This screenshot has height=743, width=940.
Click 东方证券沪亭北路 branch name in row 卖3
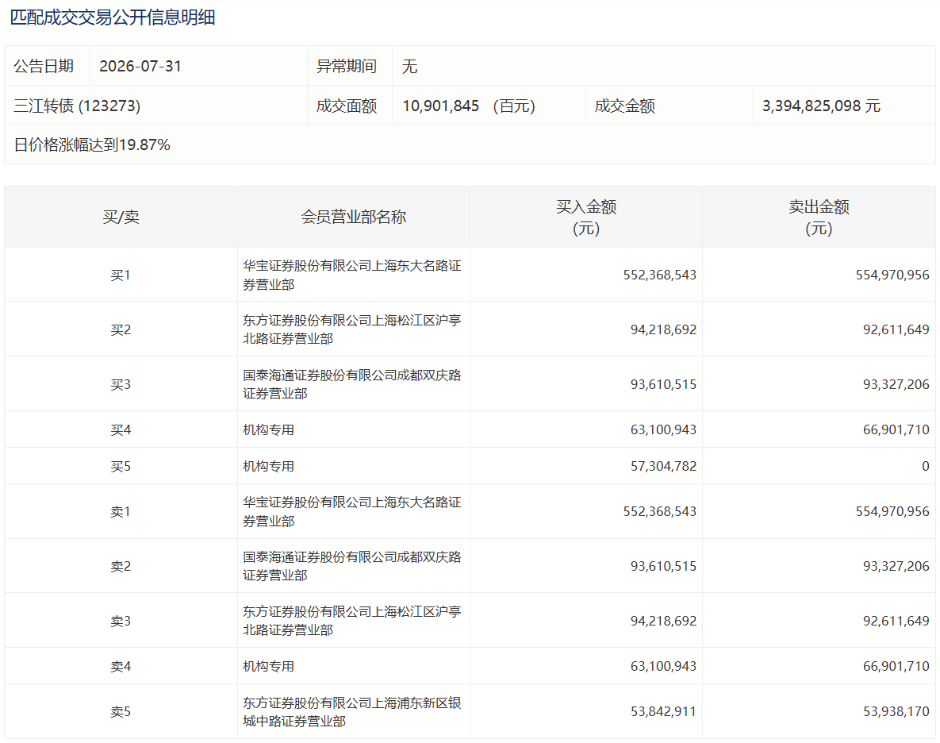pyautogui.click(x=352, y=621)
